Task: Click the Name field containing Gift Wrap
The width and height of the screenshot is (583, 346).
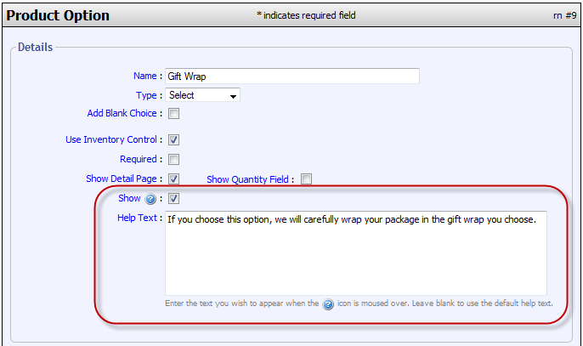Action: [291, 77]
